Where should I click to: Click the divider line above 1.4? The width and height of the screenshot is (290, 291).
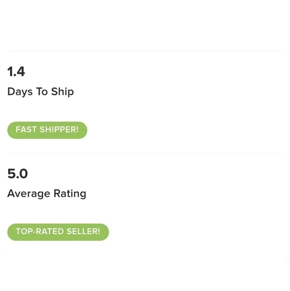(x=145, y=51)
